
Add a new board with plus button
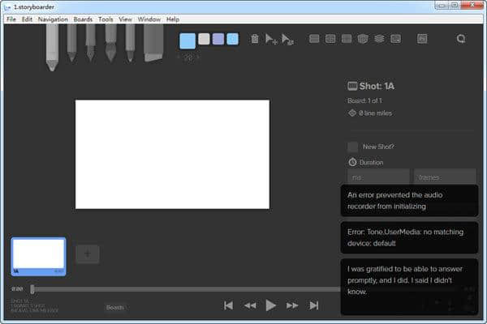88,254
